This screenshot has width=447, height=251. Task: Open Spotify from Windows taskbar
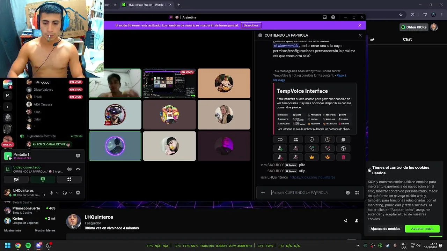click(x=28, y=246)
